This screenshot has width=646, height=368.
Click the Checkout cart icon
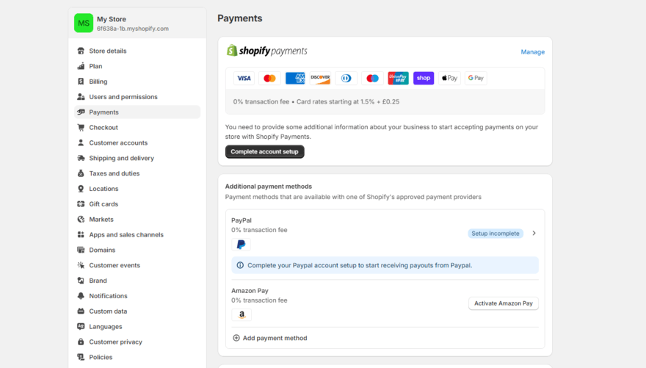point(81,127)
